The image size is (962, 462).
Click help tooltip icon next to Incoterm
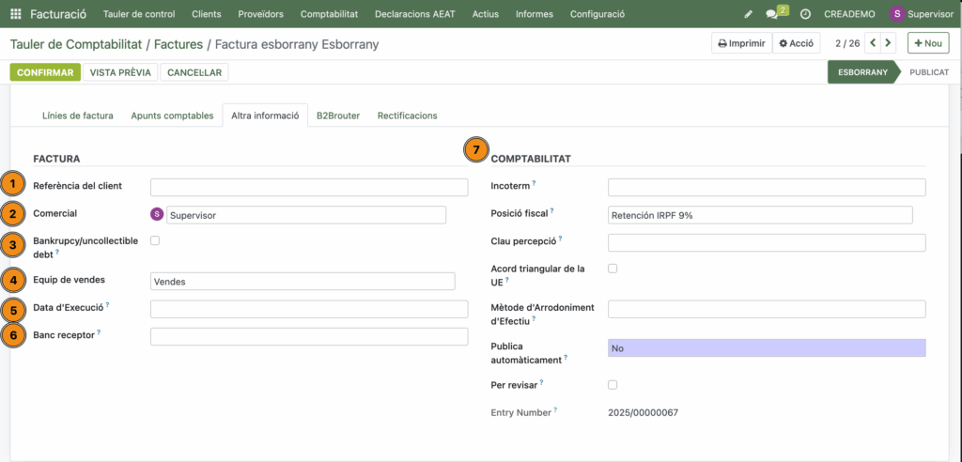(x=535, y=184)
